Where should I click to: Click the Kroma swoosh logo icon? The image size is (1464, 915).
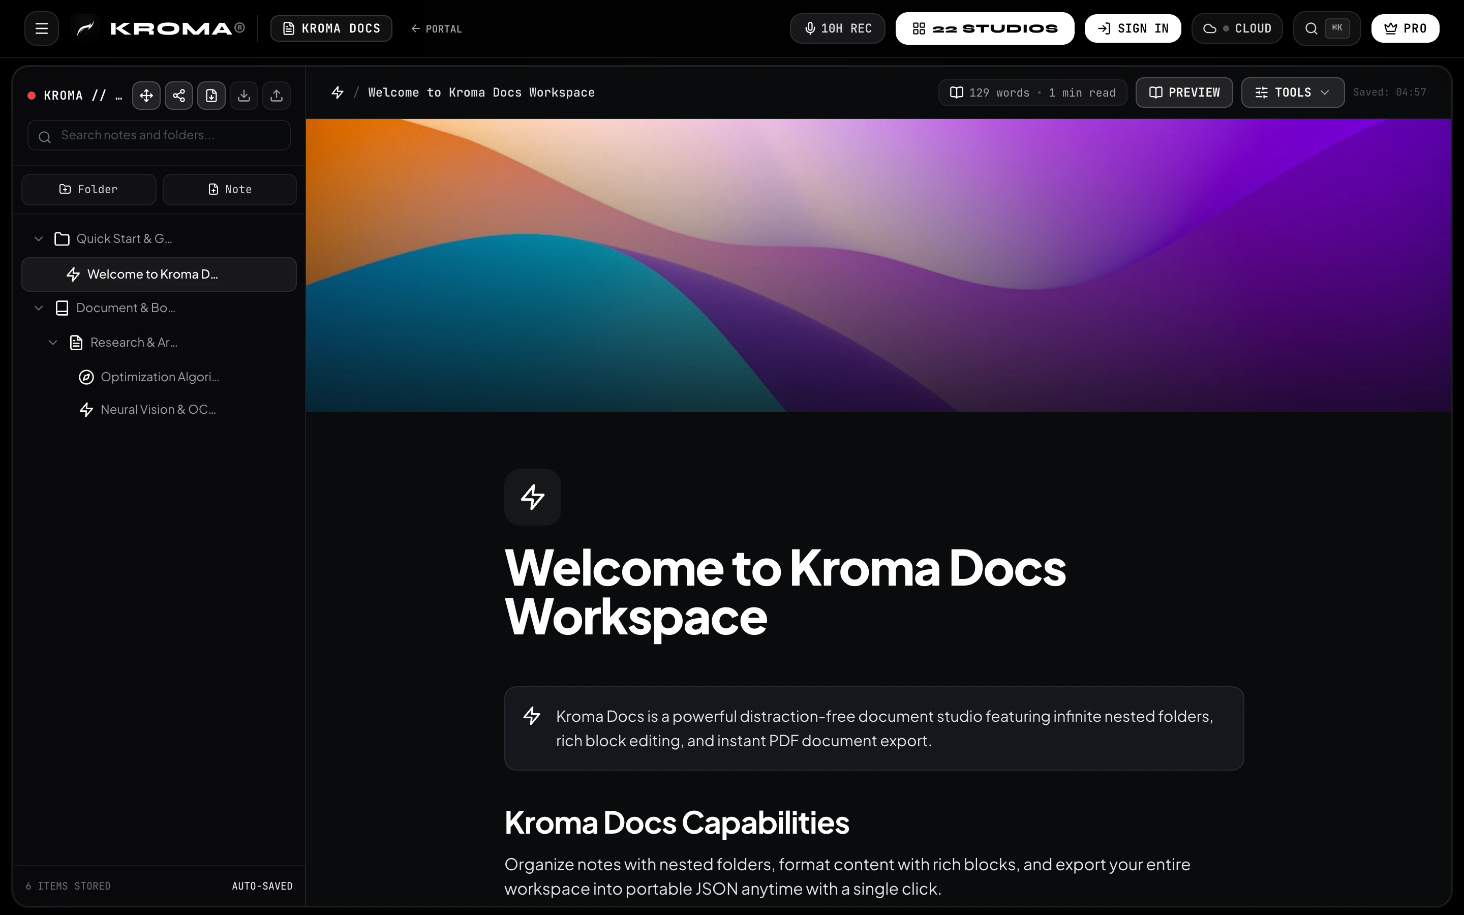coord(85,28)
